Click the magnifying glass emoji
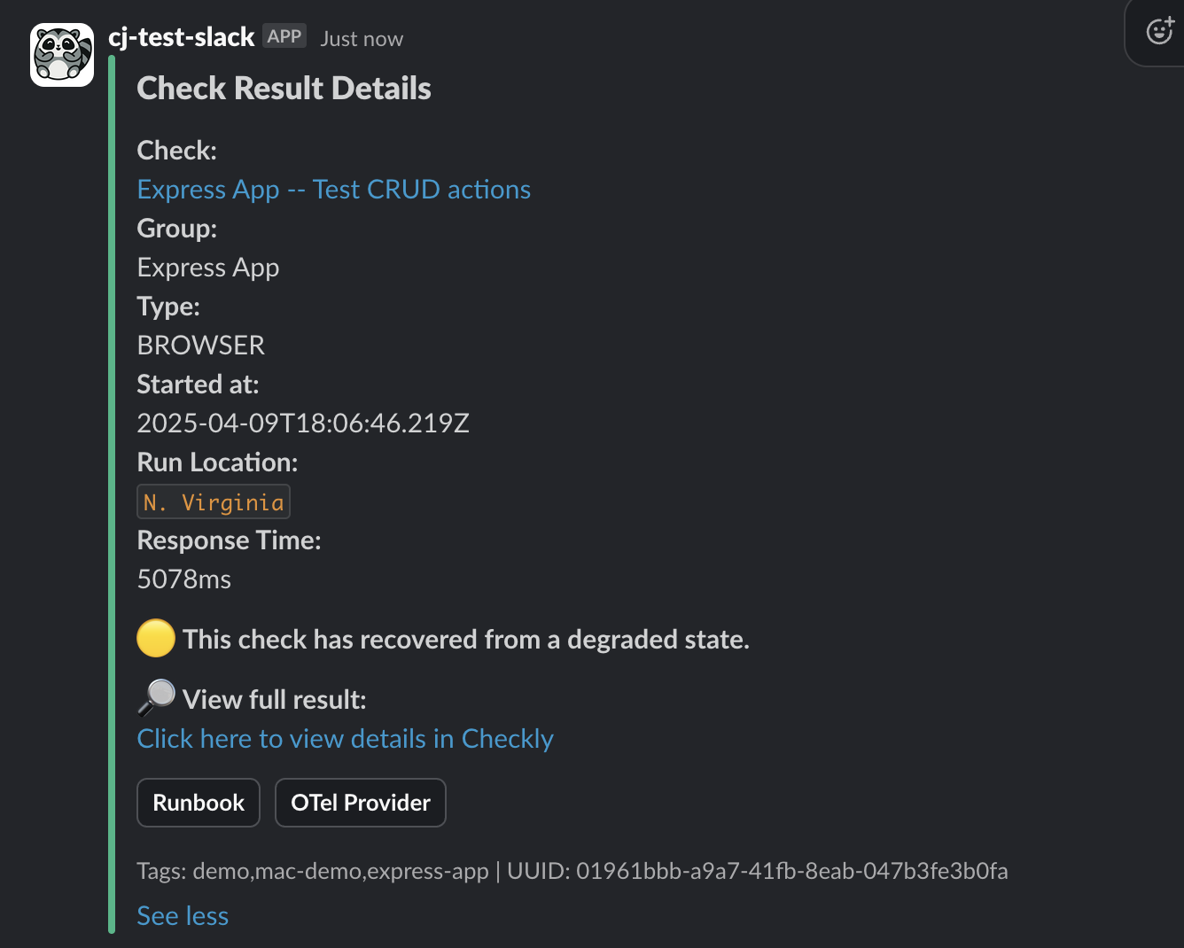The width and height of the screenshot is (1184, 948). [x=156, y=698]
